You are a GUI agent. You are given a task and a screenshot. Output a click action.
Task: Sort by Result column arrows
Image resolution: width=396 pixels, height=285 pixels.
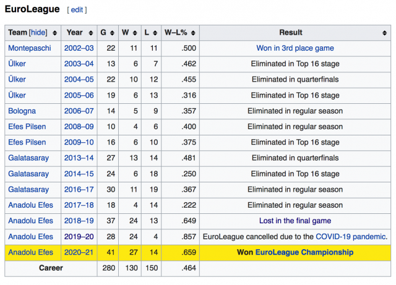[x=384, y=33]
